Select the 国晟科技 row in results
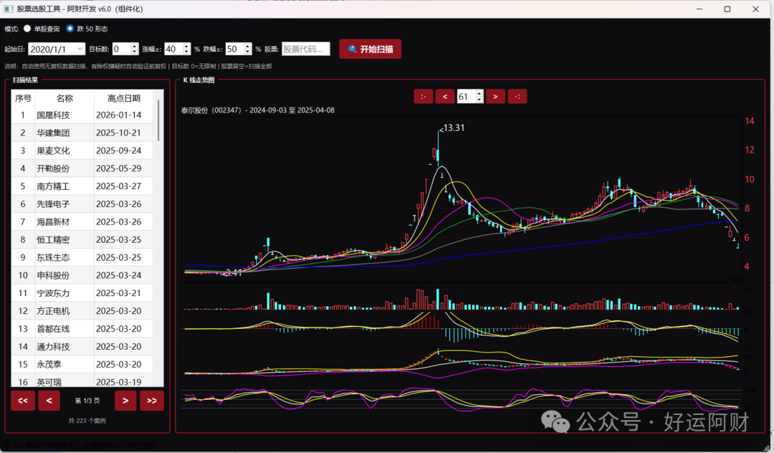 coord(82,115)
